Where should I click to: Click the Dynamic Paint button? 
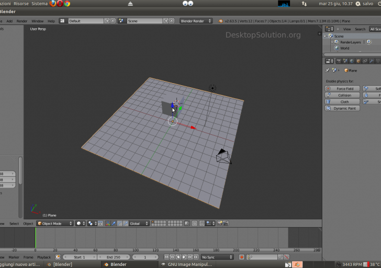(342, 108)
